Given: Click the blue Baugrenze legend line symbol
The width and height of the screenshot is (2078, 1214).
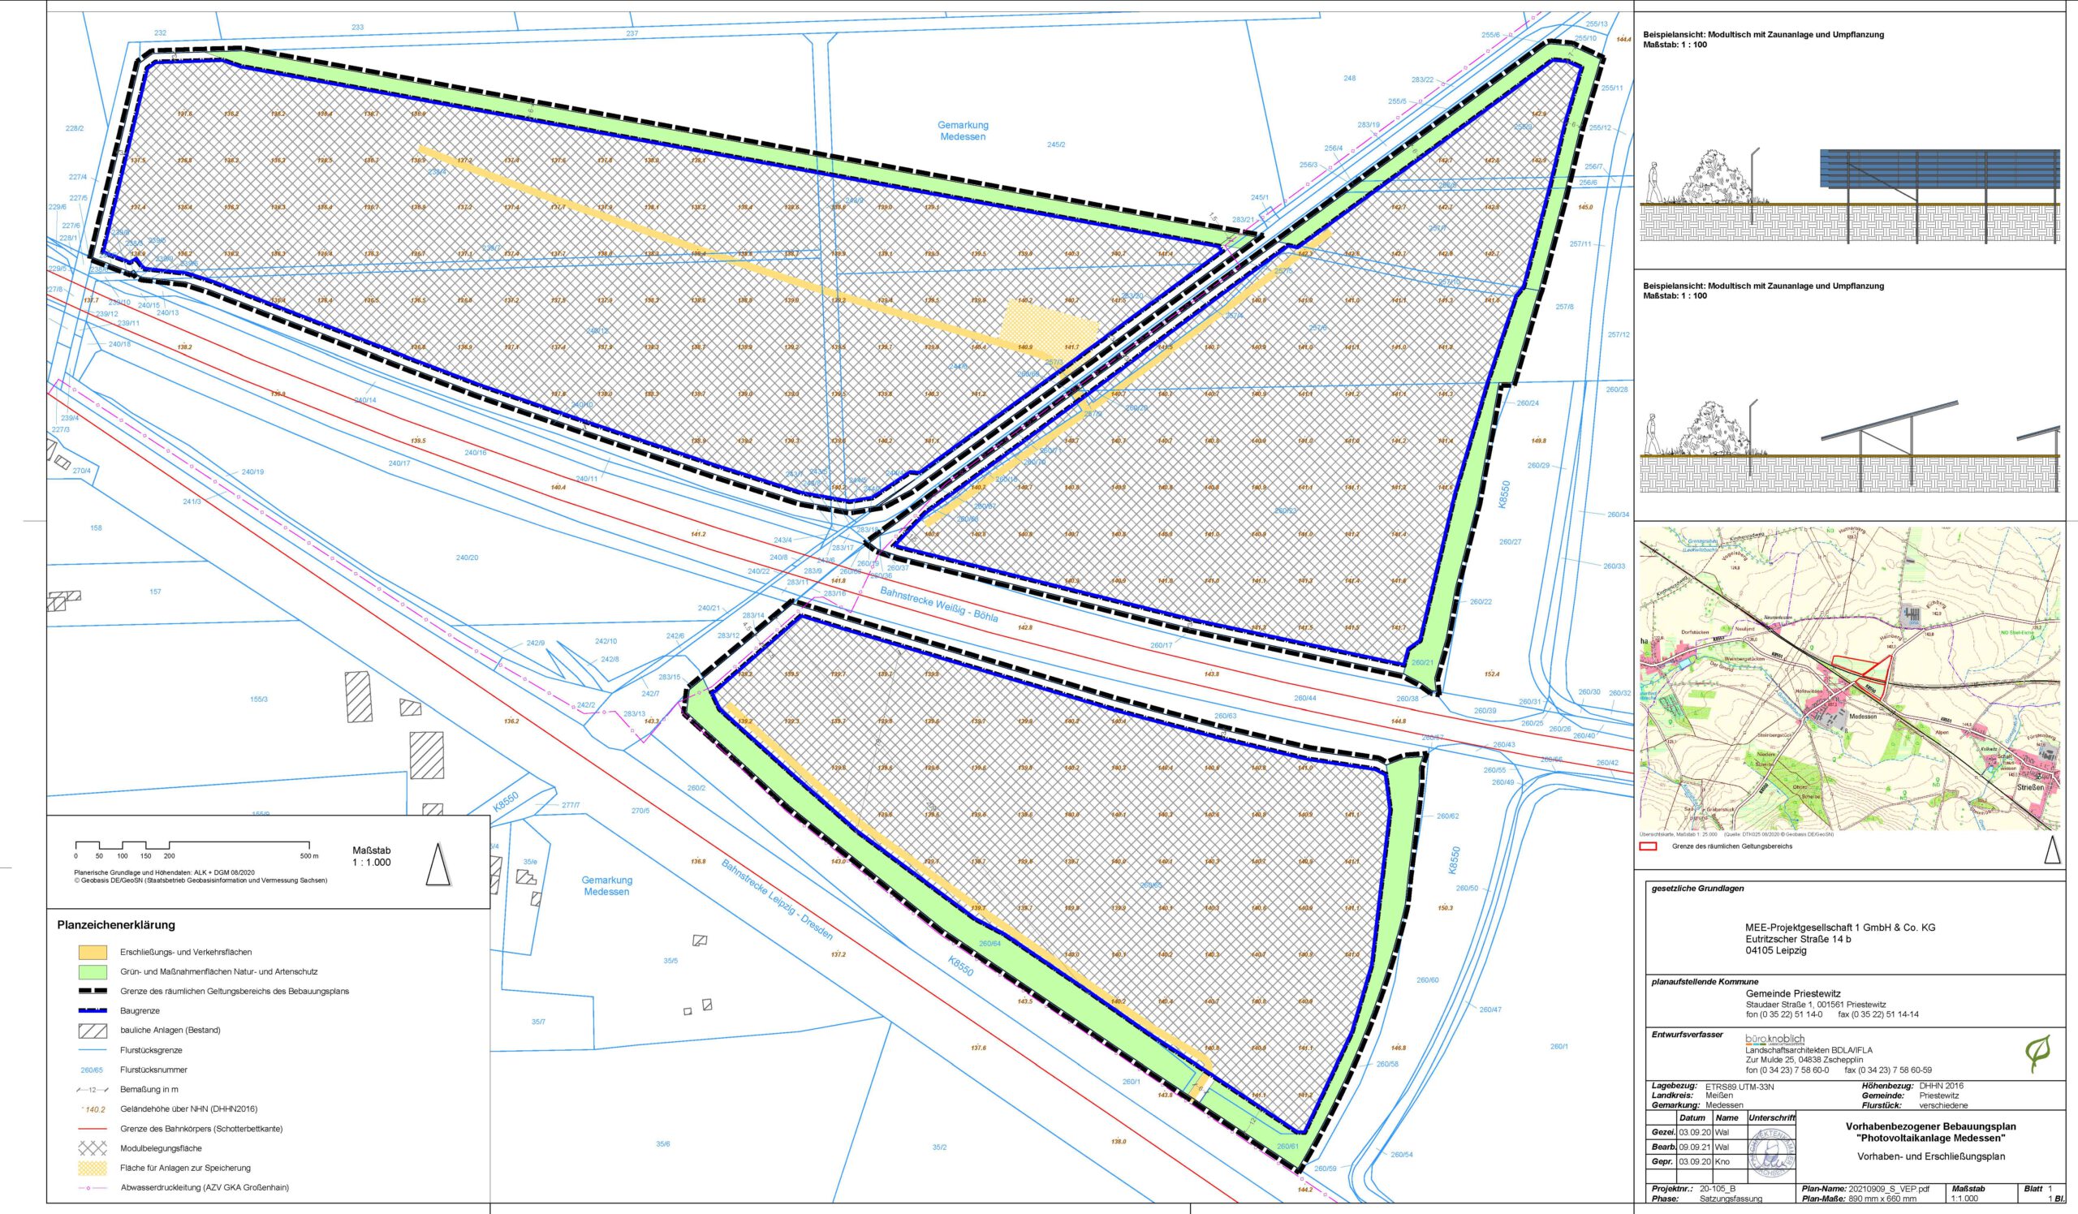Looking at the screenshot, I should click(93, 1010).
